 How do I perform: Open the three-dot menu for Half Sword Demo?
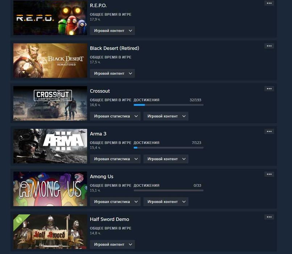pyautogui.click(x=269, y=217)
